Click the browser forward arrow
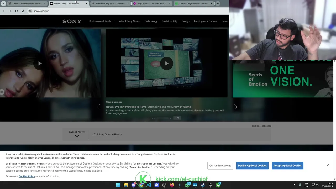This screenshot has width=336, height=189. [10, 11]
